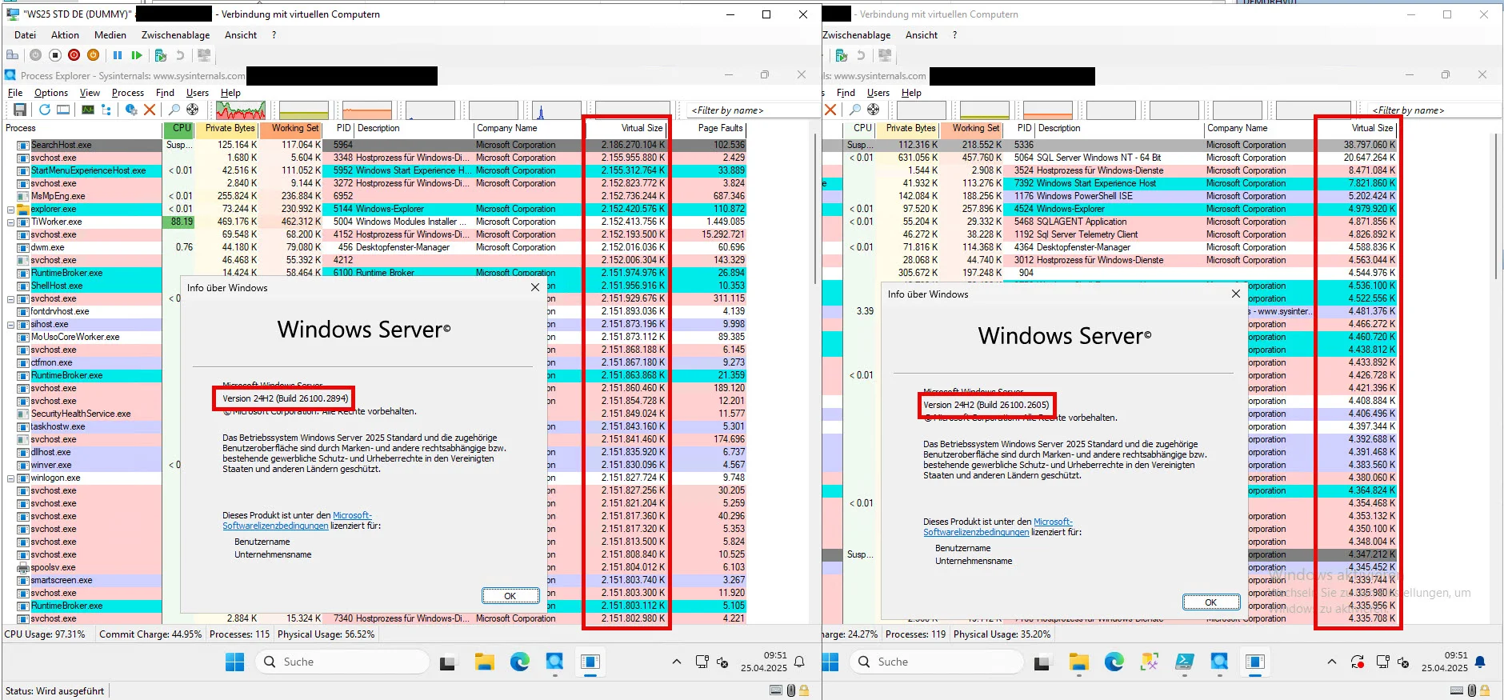
Task: Open Process menu in left Process Explorer
Action: coord(128,93)
